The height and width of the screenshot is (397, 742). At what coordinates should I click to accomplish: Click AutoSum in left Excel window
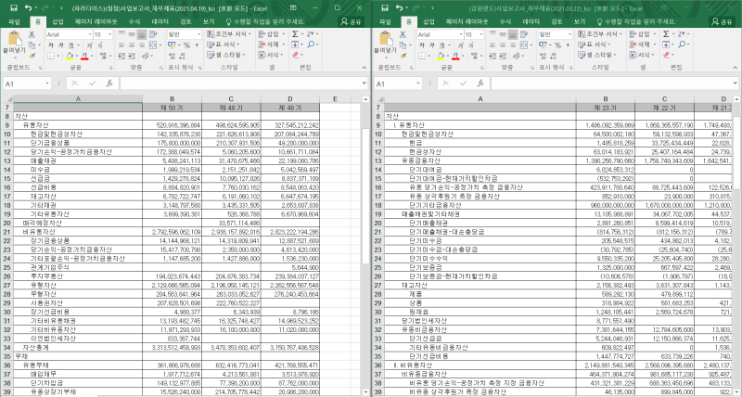tap(295, 34)
